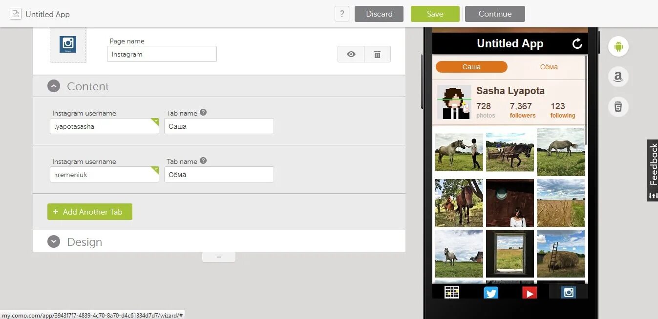Edit username field kremeniuk
Viewport: 658px width, 319px height.
point(105,174)
